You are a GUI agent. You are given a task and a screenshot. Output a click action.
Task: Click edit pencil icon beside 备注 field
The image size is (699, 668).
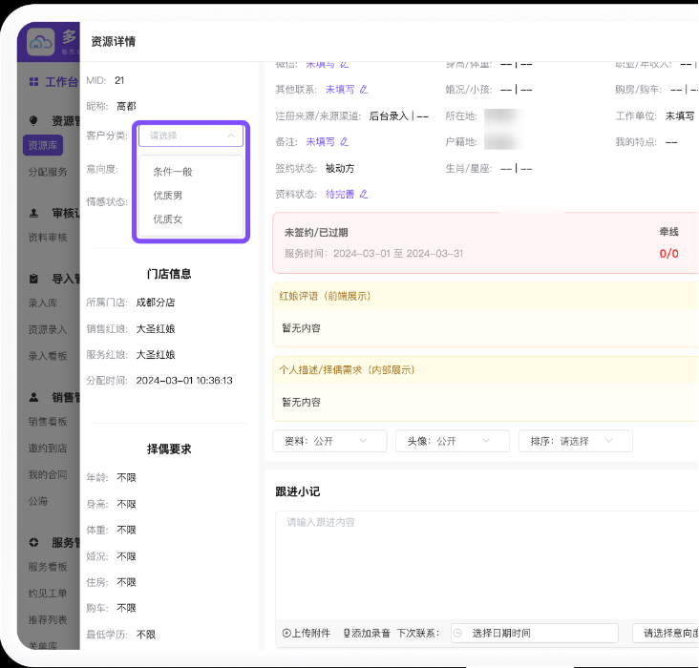coord(344,141)
